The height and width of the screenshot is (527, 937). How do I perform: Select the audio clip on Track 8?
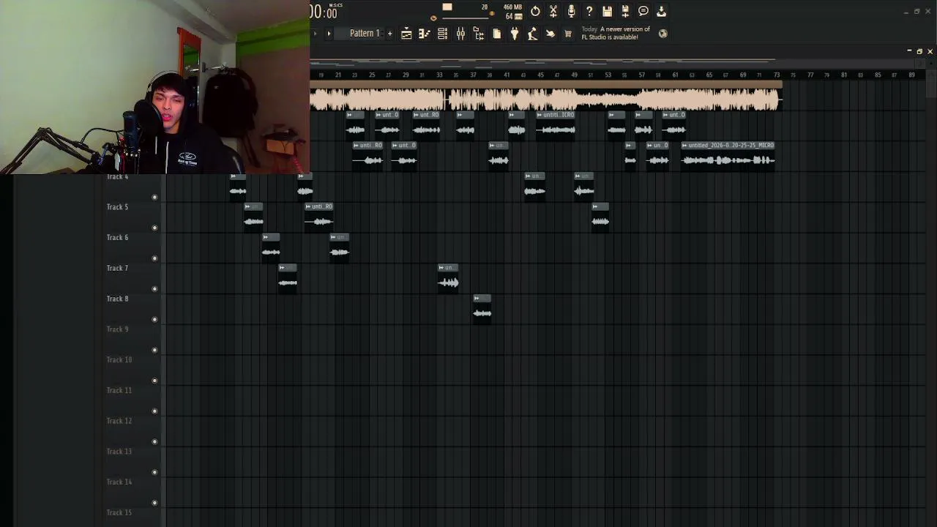click(482, 310)
